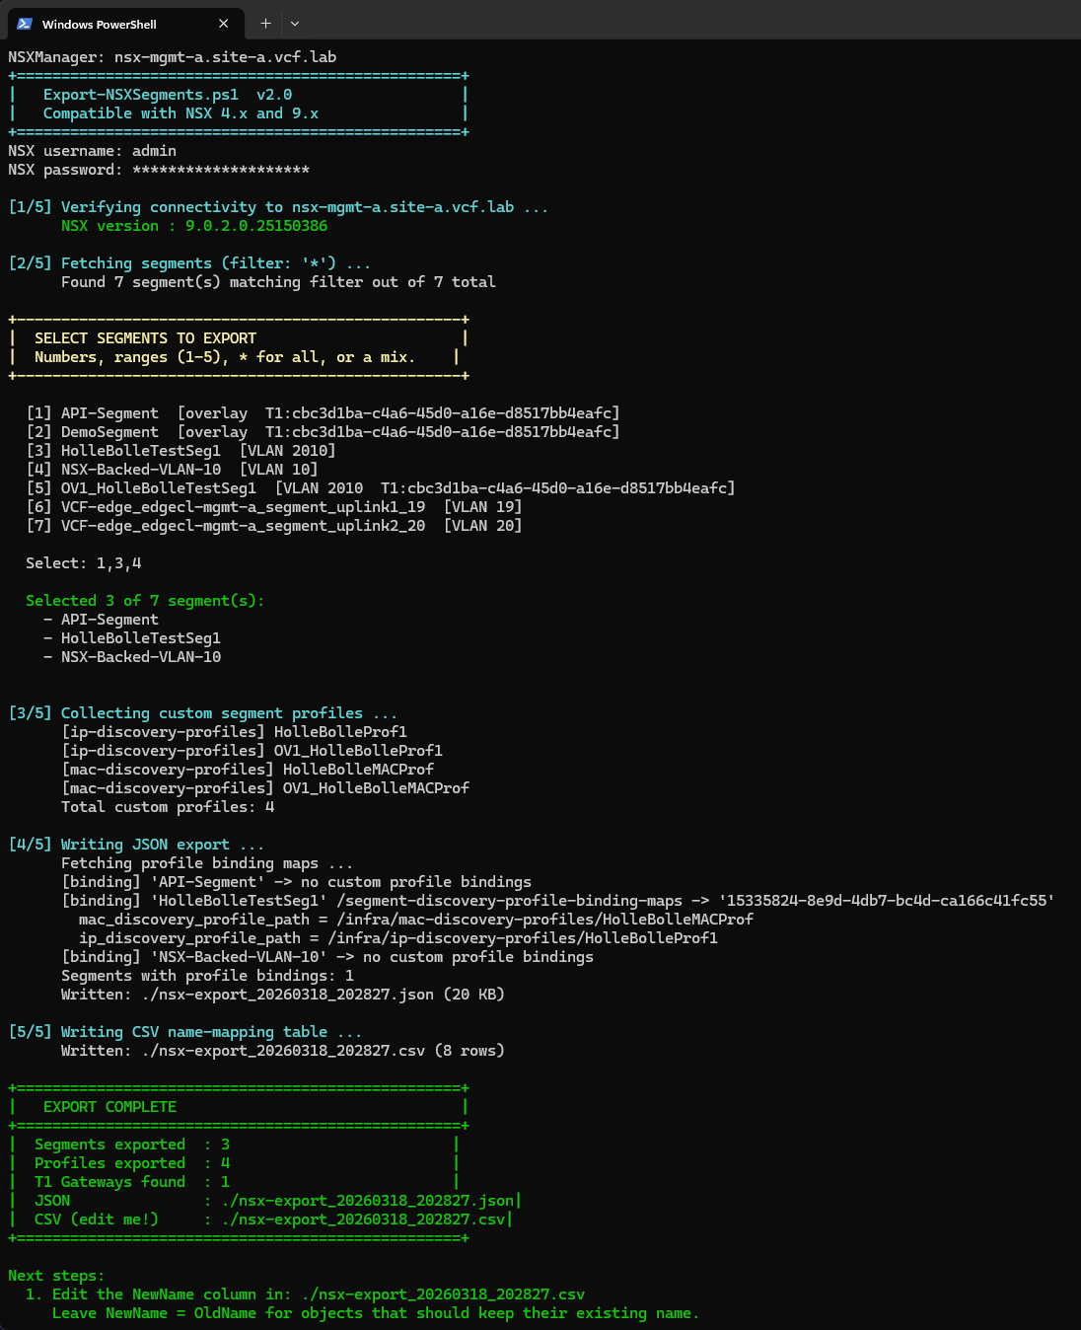Click the "Next steps:" heading
The image size is (1081, 1330).
[x=56, y=1276]
